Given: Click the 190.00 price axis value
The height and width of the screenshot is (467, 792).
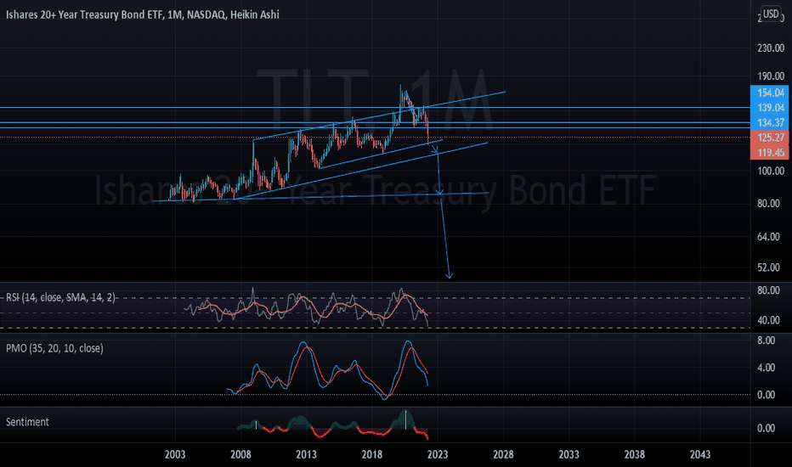Looking at the screenshot, I should pos(771,76).
